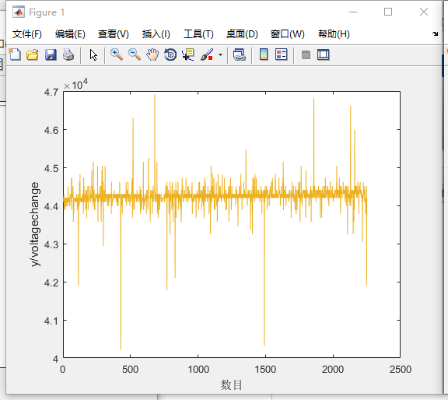448x400 pixels.
Task: Enable the Pan hand tool
Action: pos(152,54)
